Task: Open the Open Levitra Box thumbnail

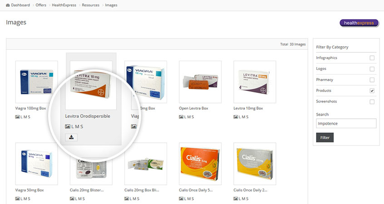Action: (x=200, y=82)
